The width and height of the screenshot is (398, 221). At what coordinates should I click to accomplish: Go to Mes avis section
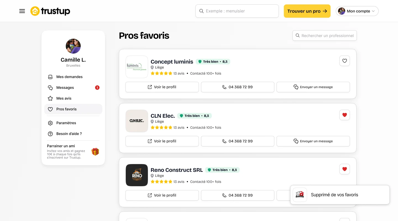coord(73,98)
